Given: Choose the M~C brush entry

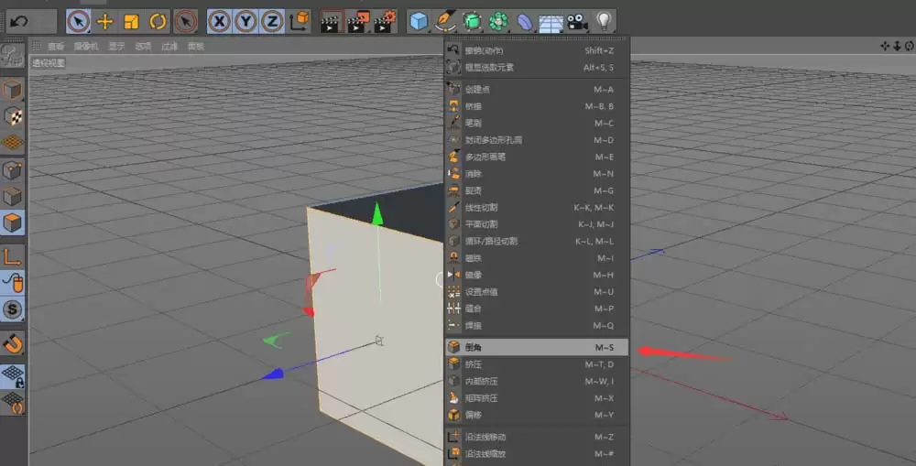Looking at the screenshot, I should [x=536, y=124].
